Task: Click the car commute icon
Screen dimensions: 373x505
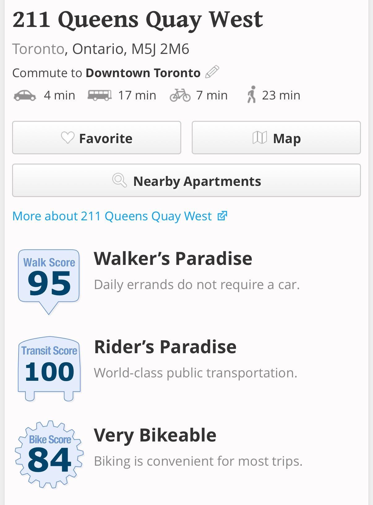Action: [25, 95]
